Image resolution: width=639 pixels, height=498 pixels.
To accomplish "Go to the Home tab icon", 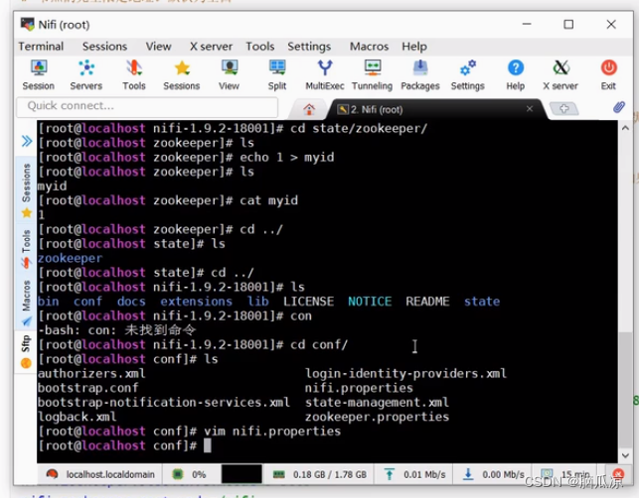I will click(x=309, y=109).
